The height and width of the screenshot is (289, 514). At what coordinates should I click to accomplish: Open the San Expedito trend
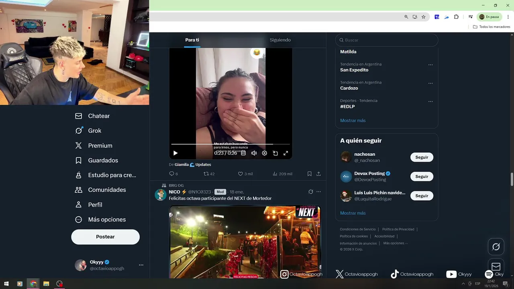click(354, 70)
